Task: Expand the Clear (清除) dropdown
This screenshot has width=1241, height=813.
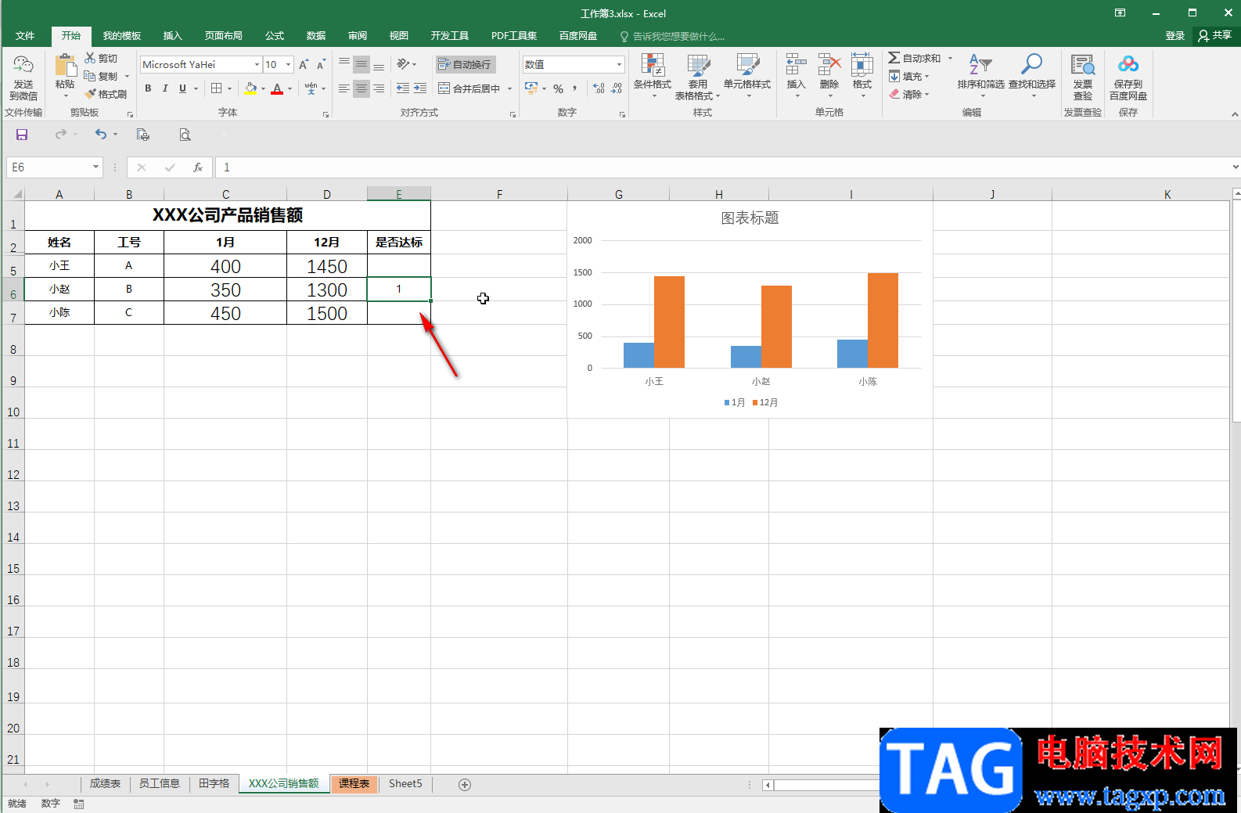Action: 926,94
